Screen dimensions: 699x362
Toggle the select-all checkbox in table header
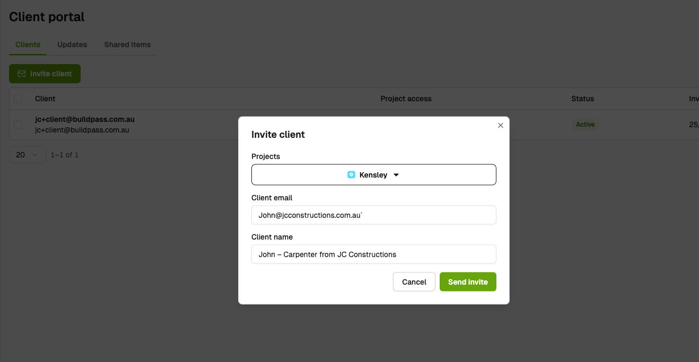tap(19, 99)
